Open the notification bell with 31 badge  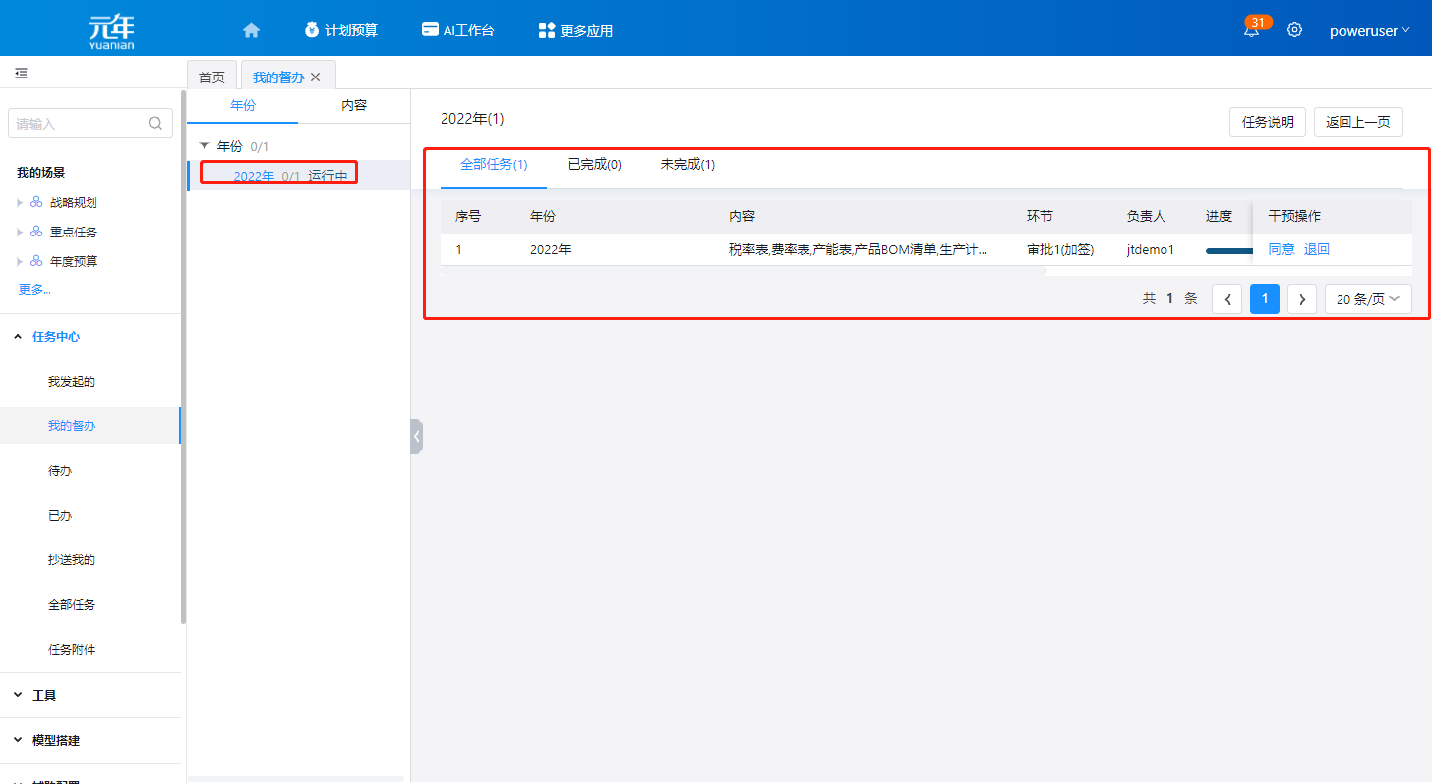(x=1251, y=30)
